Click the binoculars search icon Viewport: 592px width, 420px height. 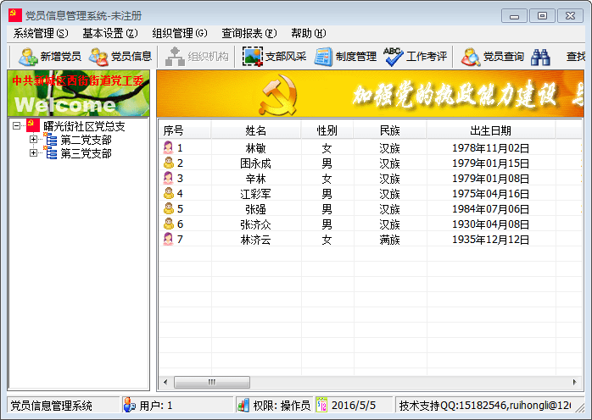pyautogui.click(x=541, y=57)
